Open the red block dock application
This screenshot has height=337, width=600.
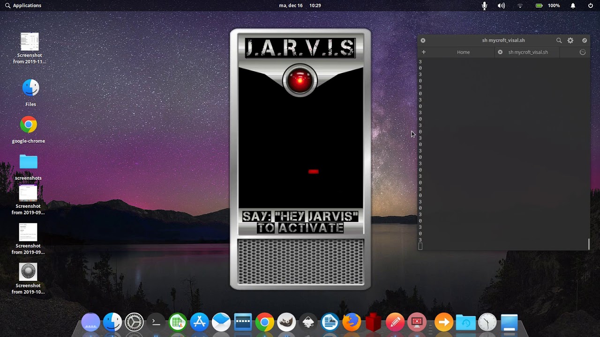[374, 322]
